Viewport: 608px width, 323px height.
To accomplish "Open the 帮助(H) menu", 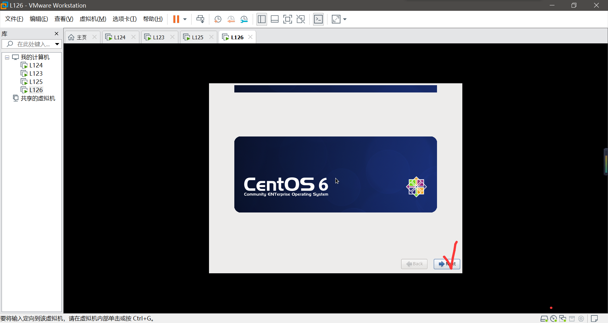I will click(x=153, y=19).
